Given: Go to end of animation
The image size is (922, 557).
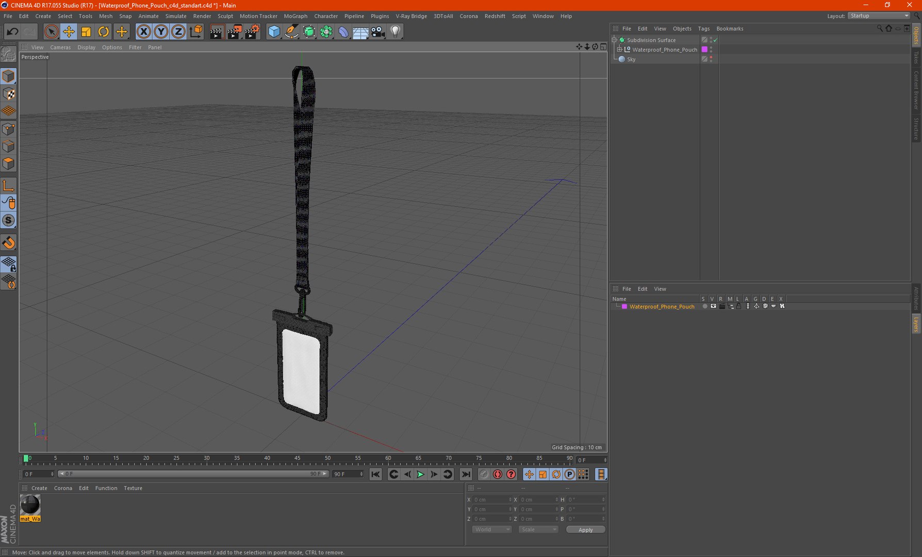Looking at the screenshot, I should 466,474.
